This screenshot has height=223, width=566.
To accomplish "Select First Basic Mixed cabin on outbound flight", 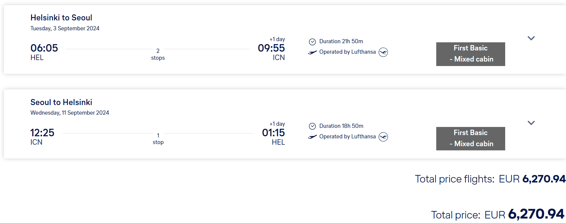I will pos(471,54).
